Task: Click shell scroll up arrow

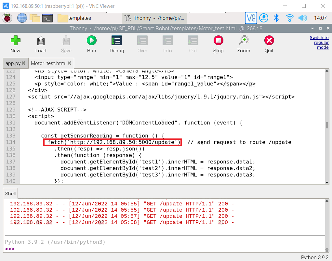Action: pos(327,201)
